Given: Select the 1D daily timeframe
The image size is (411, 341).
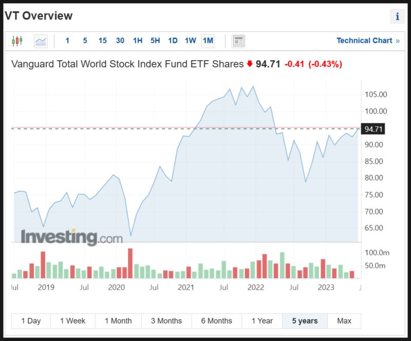Looking at the screenshot, I should coord(173,40).
